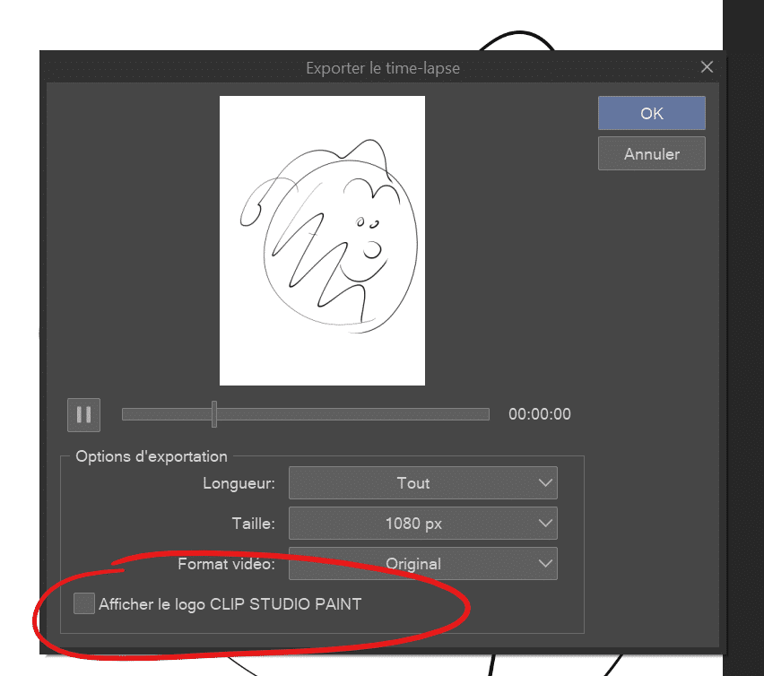Image resolution: width=764 pixels, height=676 pixels.
Task: Enable Afficher le logo CLIP STUDIO PAINT checkbox
Action: tap(84, 603)
